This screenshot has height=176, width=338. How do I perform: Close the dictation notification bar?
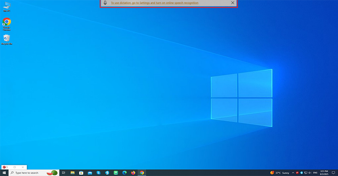click(x=233, y=3)
